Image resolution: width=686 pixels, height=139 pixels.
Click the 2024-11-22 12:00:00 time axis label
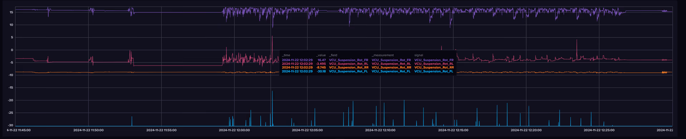click(x=234, y=130)
